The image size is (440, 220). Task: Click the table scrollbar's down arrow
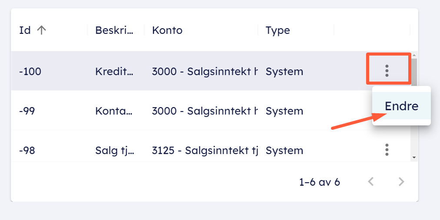[x=414, y=157]
